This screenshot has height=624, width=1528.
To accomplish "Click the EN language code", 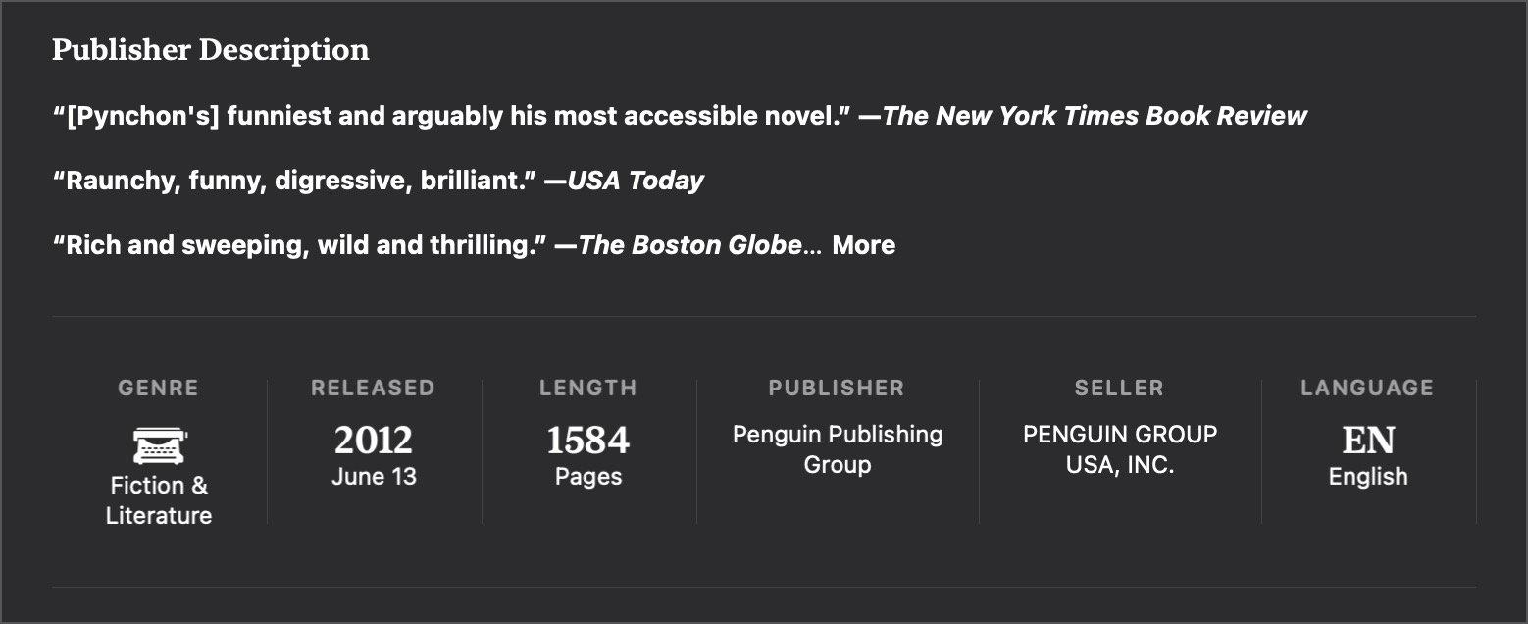I will [1368, 441].
